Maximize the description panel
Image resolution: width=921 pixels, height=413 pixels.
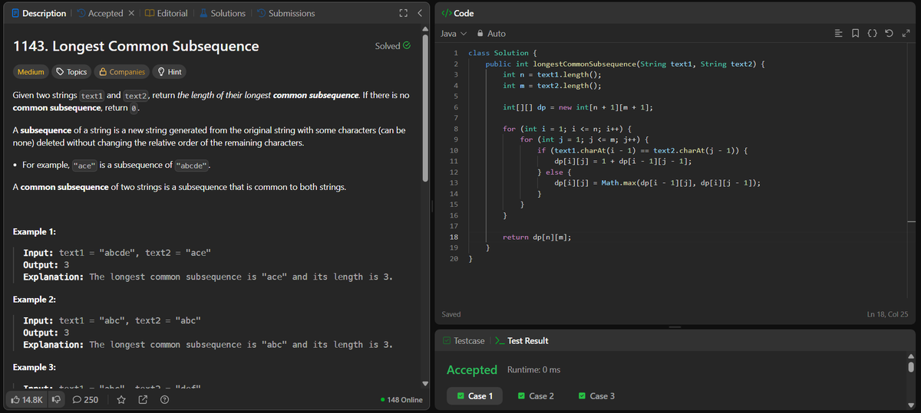tap(403, 13)
